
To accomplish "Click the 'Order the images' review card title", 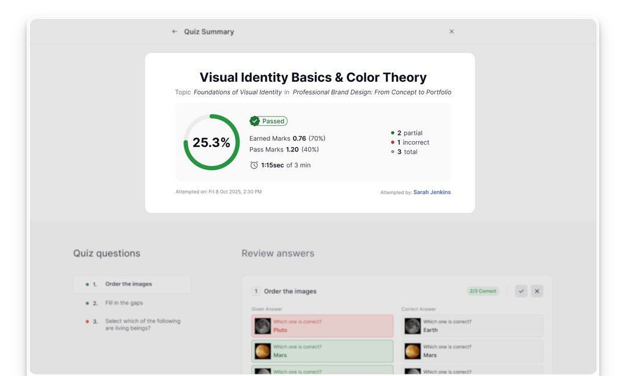I will point(290,292).
